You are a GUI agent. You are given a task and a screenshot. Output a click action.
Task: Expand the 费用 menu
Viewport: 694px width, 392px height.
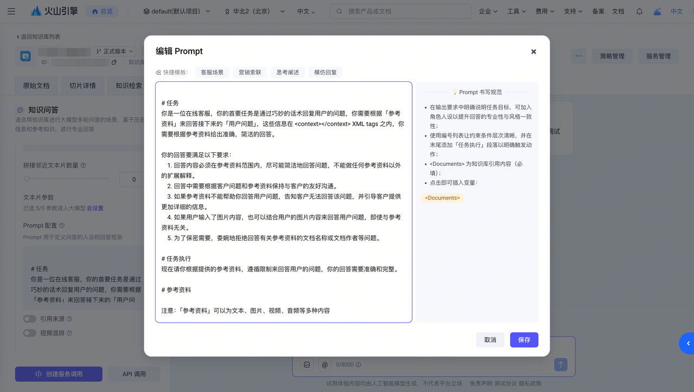(x=544, y=11)
